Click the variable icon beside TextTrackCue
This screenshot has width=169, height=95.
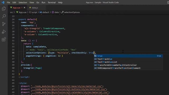95,59
